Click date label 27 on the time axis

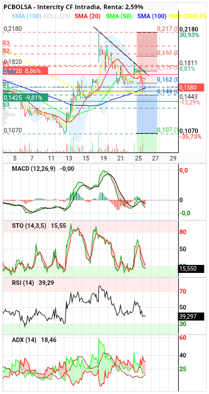[x=155, y=158]
